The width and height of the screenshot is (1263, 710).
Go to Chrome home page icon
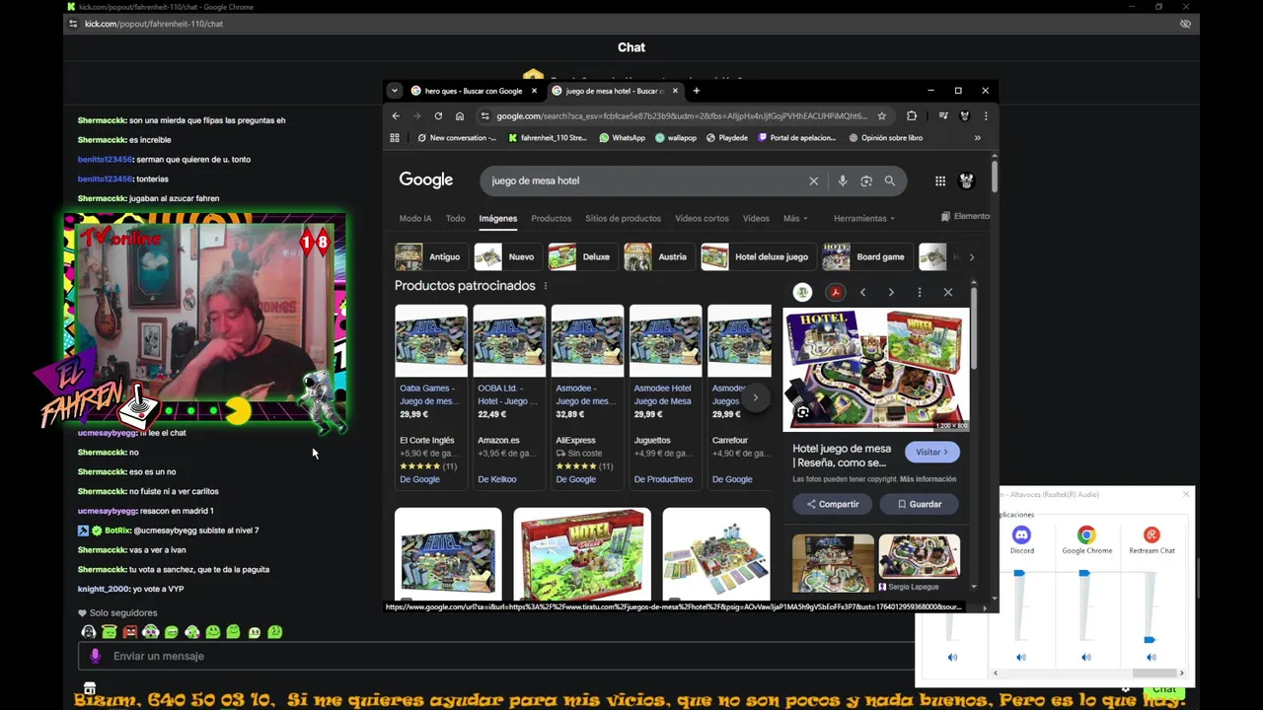[460, 115]
